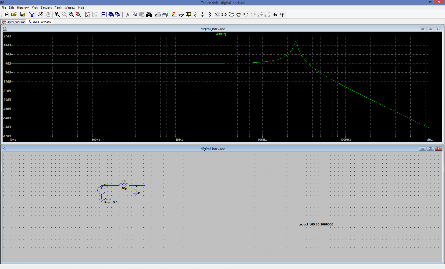This screenshot has height=269, width=445.
Task: Select the Resistor component tool
Action: click(196, 14)
